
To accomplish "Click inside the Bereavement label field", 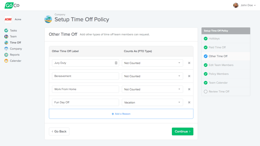I will coord(85,76).
